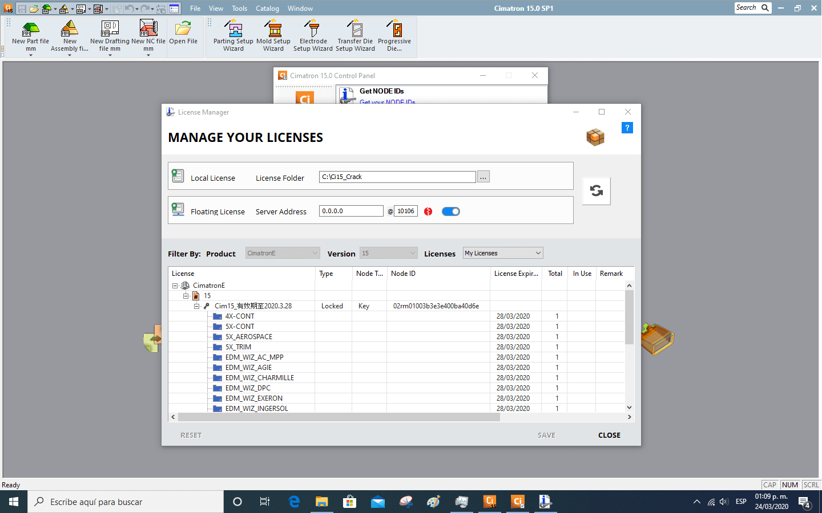Click the undo arrow in quick access toolbar

click(x=130, y=9)
